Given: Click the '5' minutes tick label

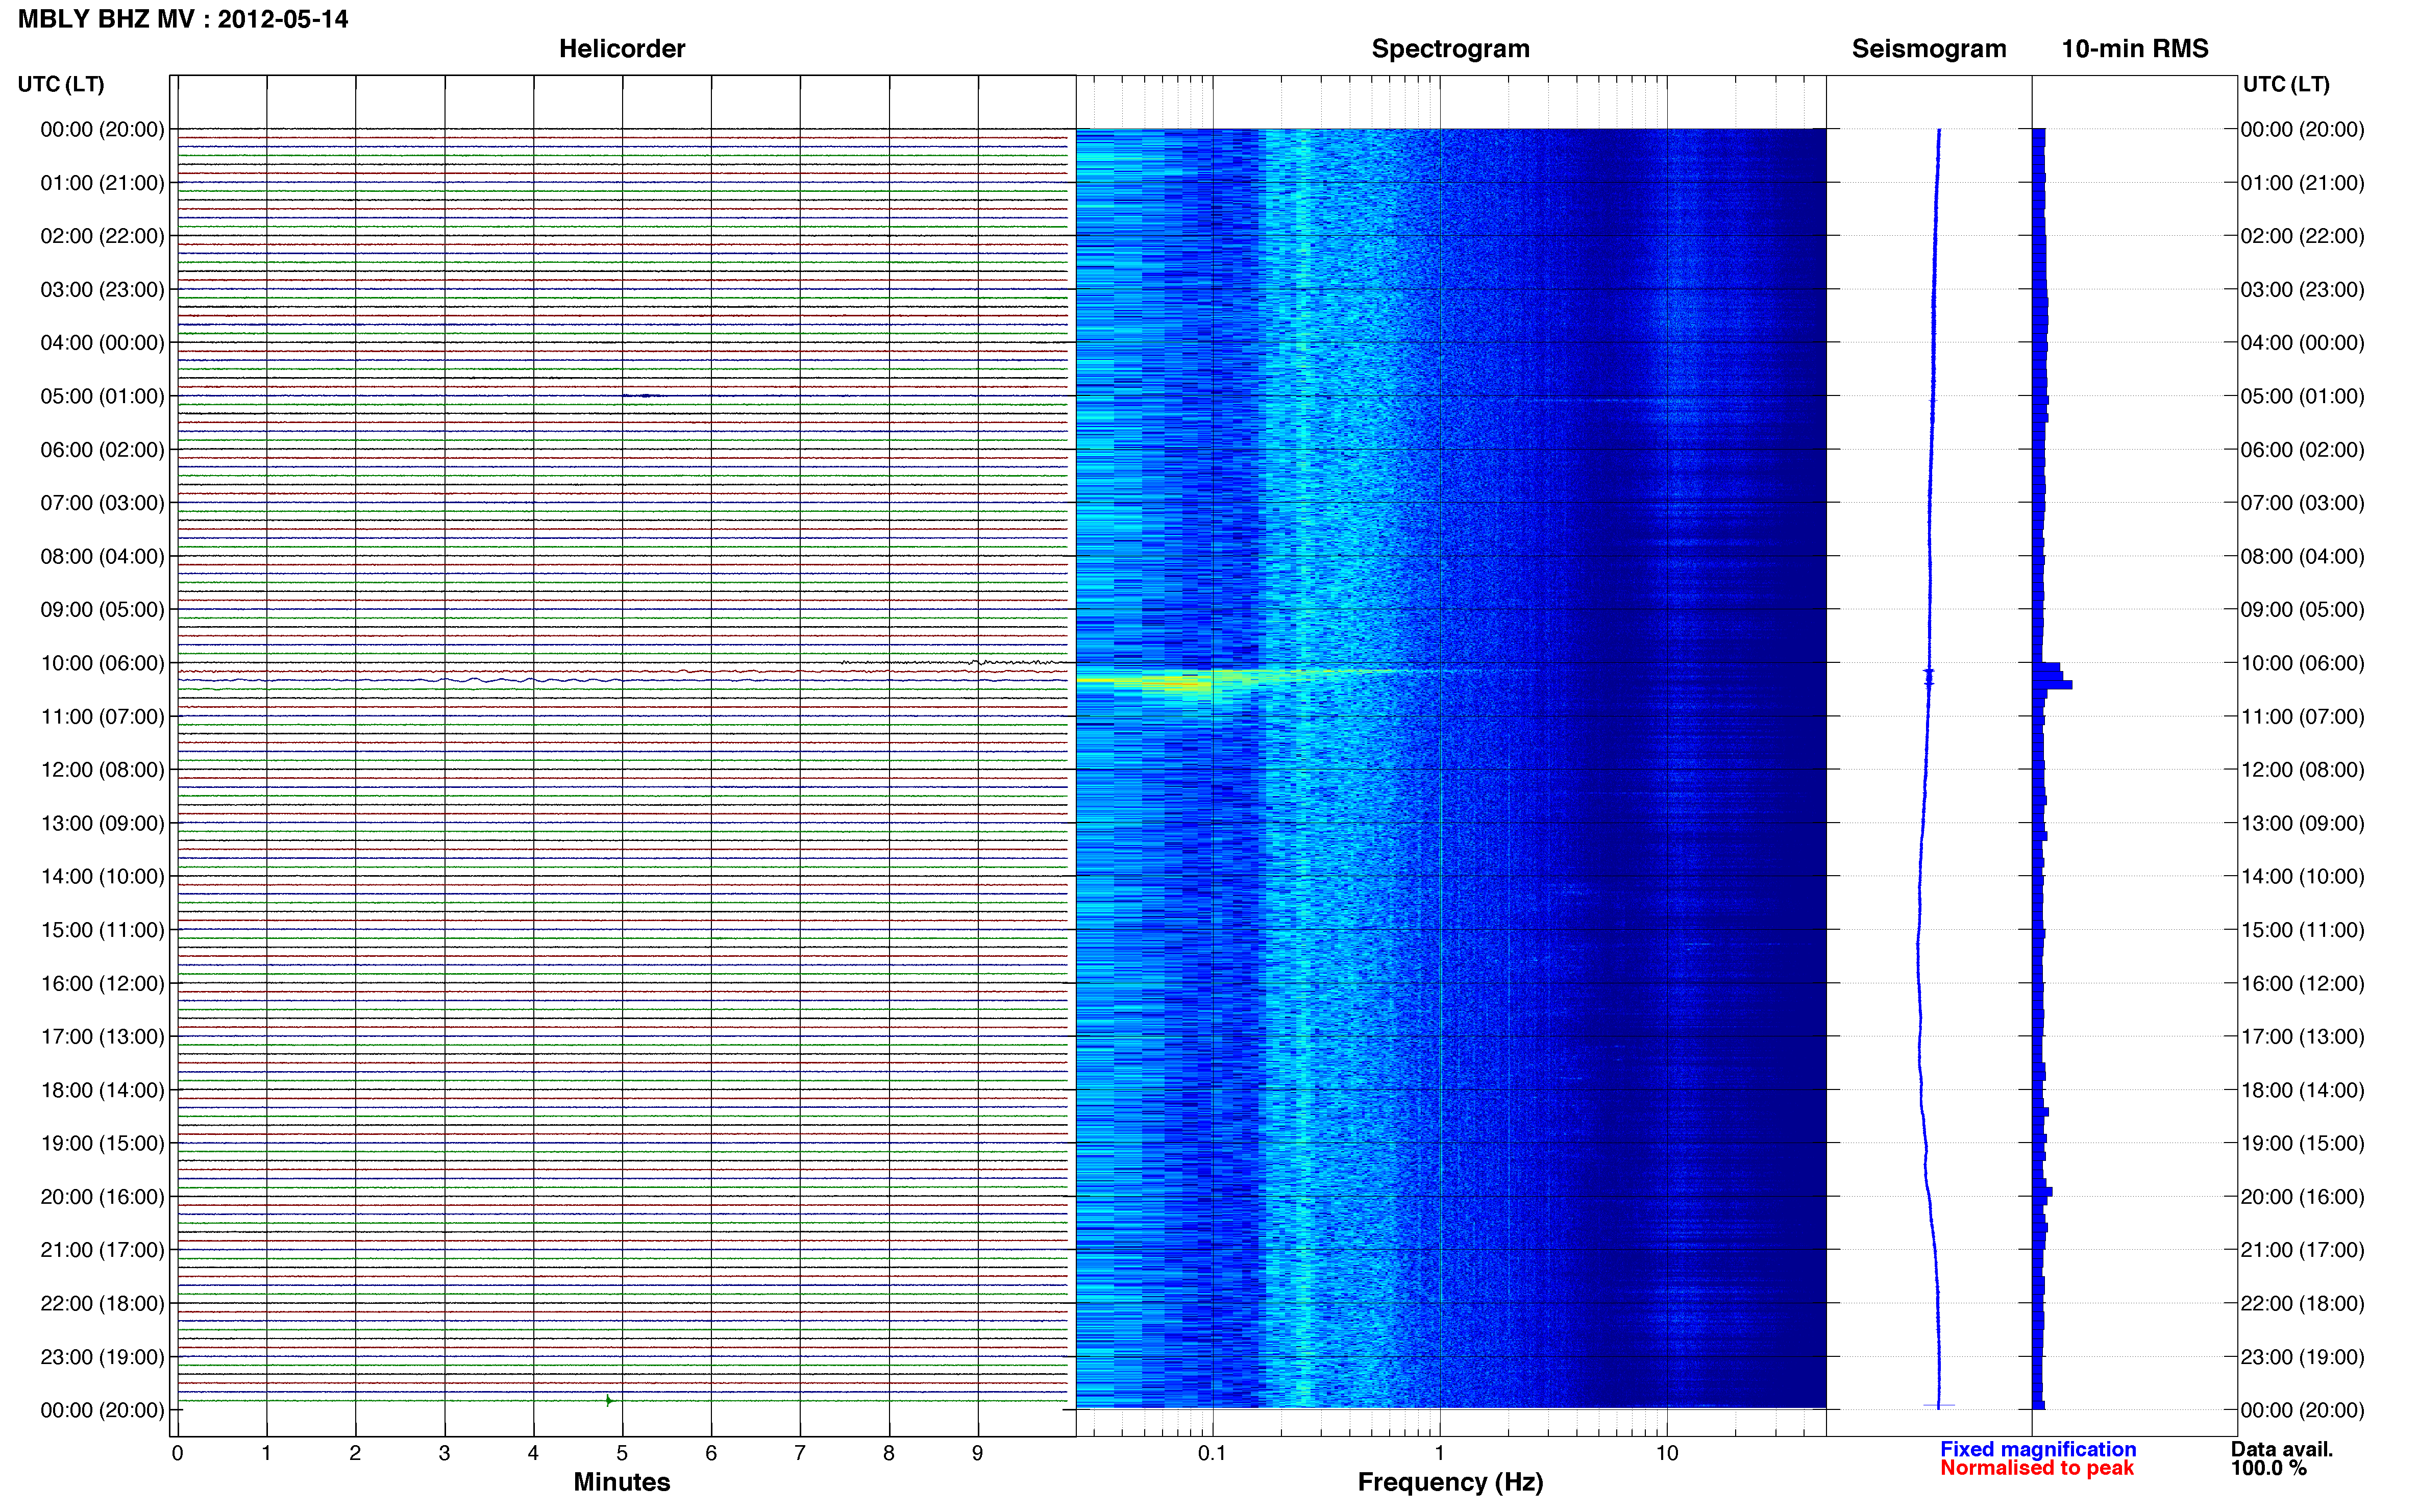Looking at the screenshot, I should [622, 1453].
